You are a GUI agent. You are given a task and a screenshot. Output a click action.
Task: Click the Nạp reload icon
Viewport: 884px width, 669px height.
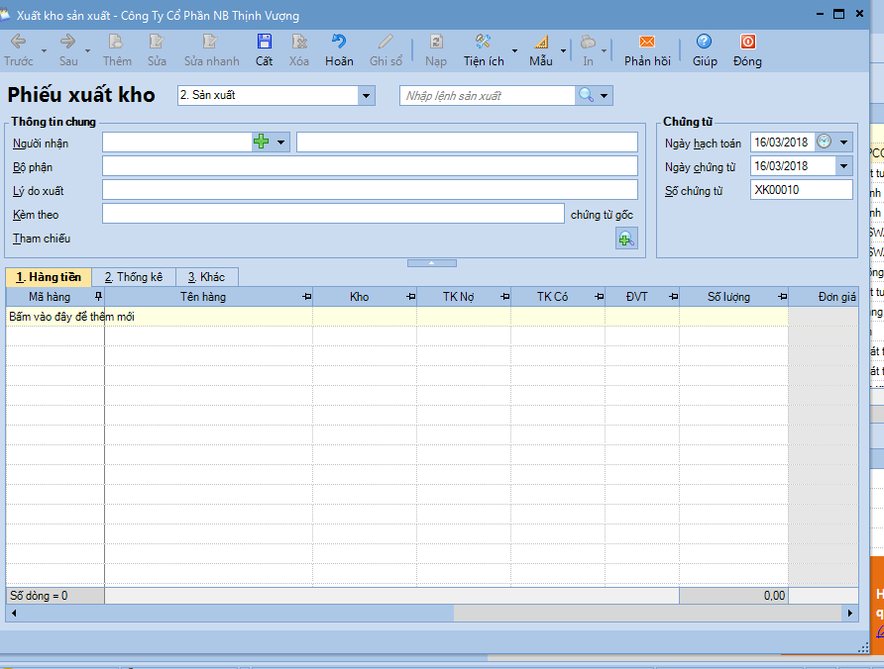(x=436, y=42)
